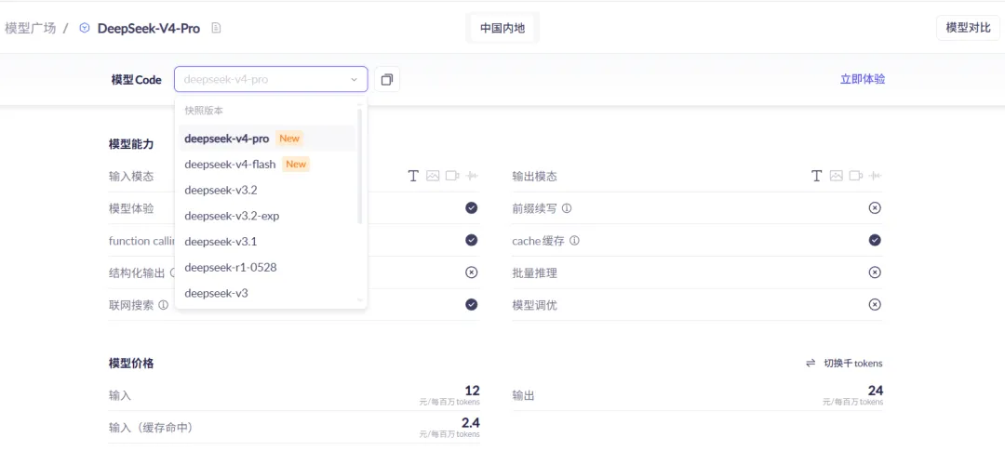Switch pricing via 切换千 tokens
This screenshot has width=1005, height=464.
coord(853,364)
